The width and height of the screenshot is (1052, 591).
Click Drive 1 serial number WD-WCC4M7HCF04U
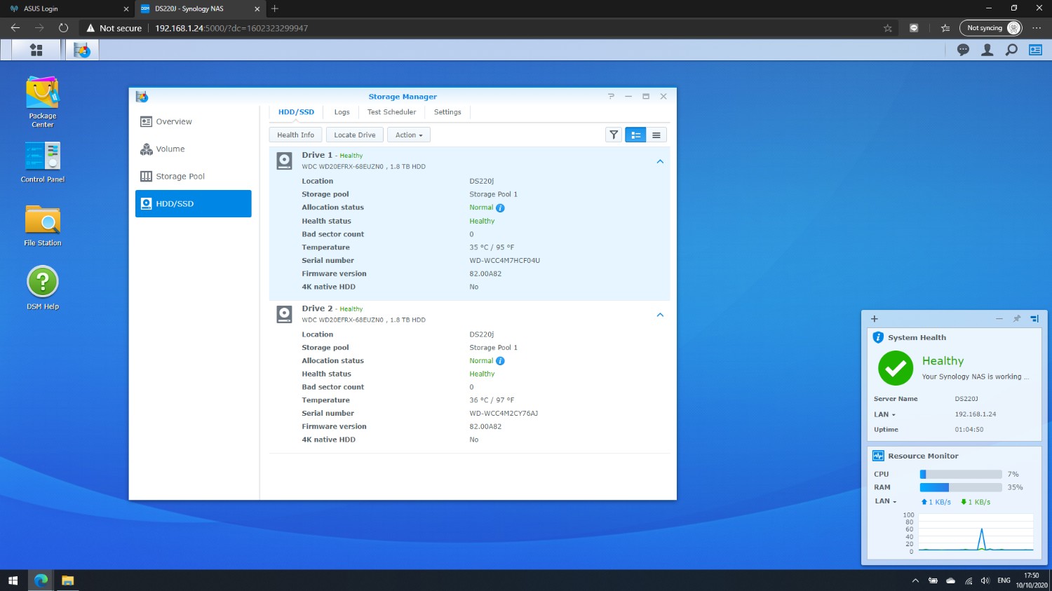coord(504,261)
